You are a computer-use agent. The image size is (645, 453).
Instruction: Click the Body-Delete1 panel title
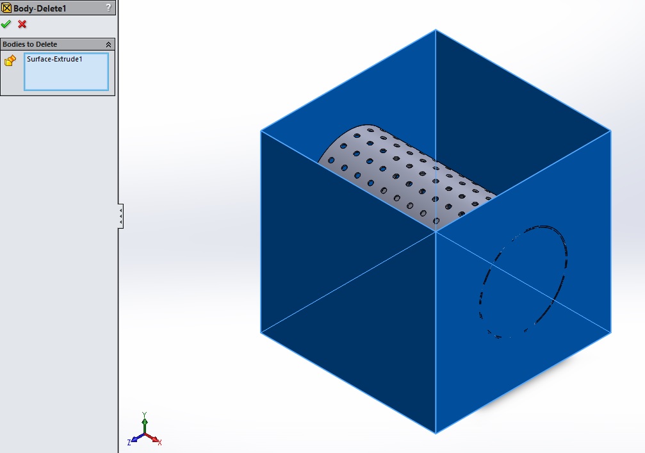click(x=40, y=8)
